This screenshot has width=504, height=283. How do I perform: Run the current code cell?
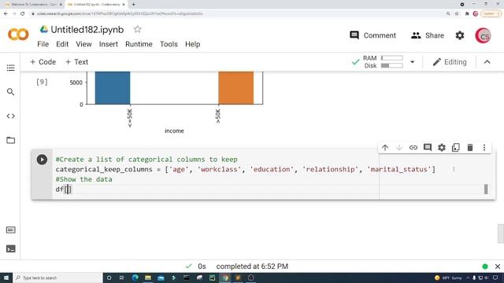click(42, 160)
